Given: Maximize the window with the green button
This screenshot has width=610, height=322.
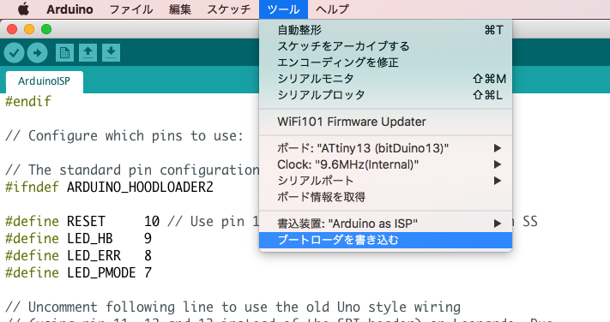Looking at the screenshot, I should 46,29.
